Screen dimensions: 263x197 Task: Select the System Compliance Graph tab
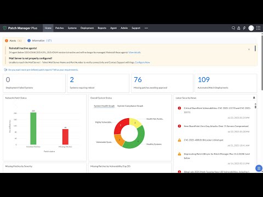130,106
